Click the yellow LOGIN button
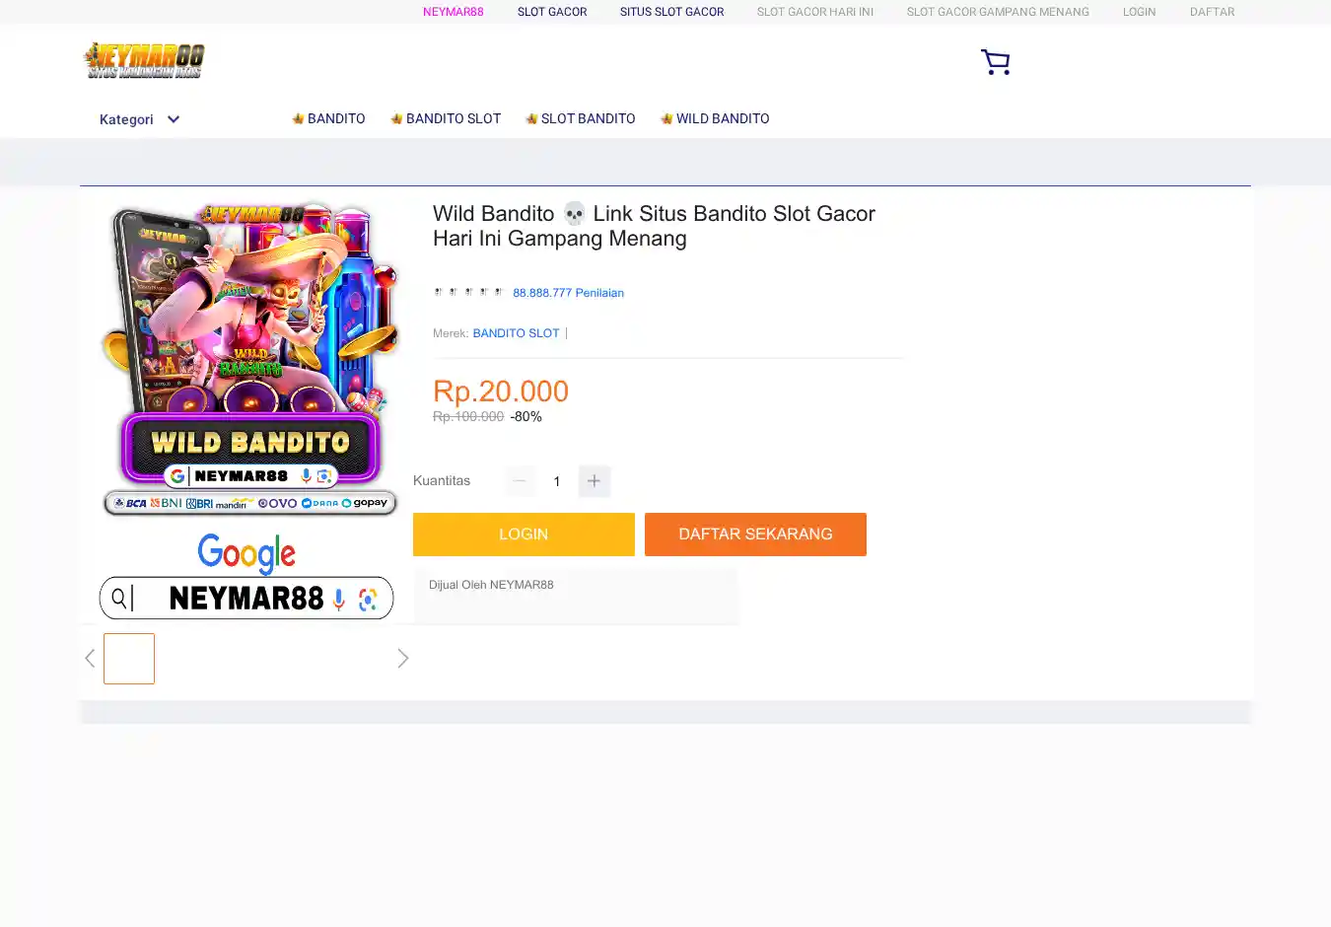Image resolution: width=1331 pixels, height=927 pixels. 524,535
